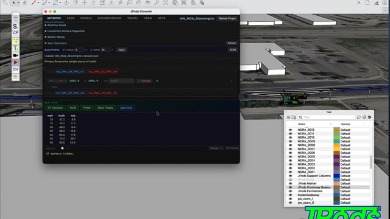390x219 pixels.
Task: Click the Tags panel Filter search field
Action: tap(327, 117)
